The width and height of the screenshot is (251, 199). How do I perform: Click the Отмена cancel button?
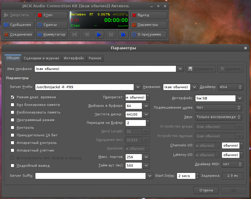(206, 190)
